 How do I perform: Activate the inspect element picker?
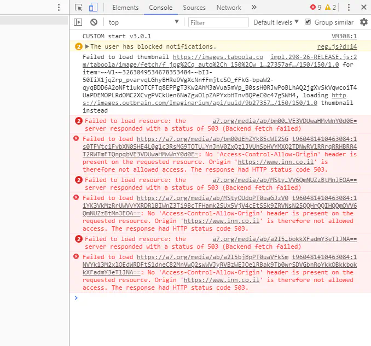click(x=79, y=8)
